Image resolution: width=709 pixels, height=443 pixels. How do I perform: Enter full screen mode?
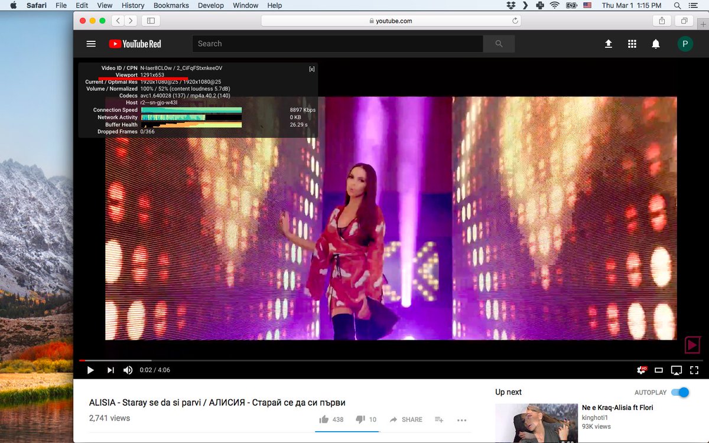pyautogui.click(x=694, y=370)
